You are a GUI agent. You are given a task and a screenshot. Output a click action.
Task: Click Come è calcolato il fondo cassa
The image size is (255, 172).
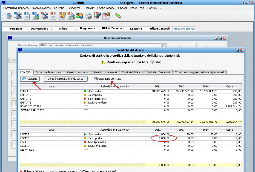point(65,79)
